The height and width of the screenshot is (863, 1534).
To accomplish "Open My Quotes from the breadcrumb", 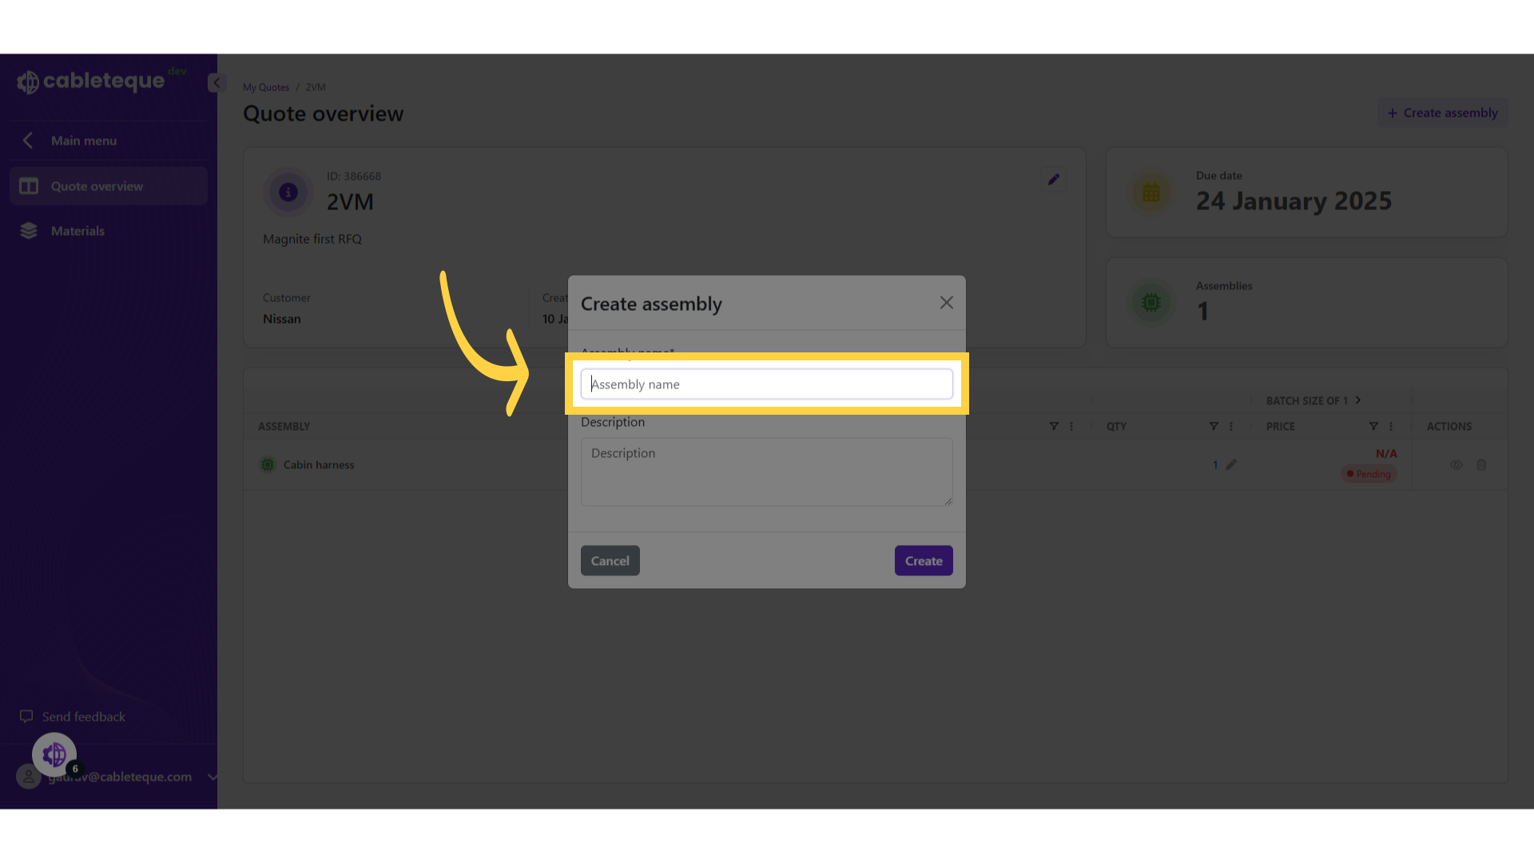I will (x=266, y=87).
